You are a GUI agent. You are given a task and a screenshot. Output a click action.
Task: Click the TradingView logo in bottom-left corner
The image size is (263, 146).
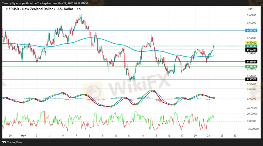[x=12, y=142]
